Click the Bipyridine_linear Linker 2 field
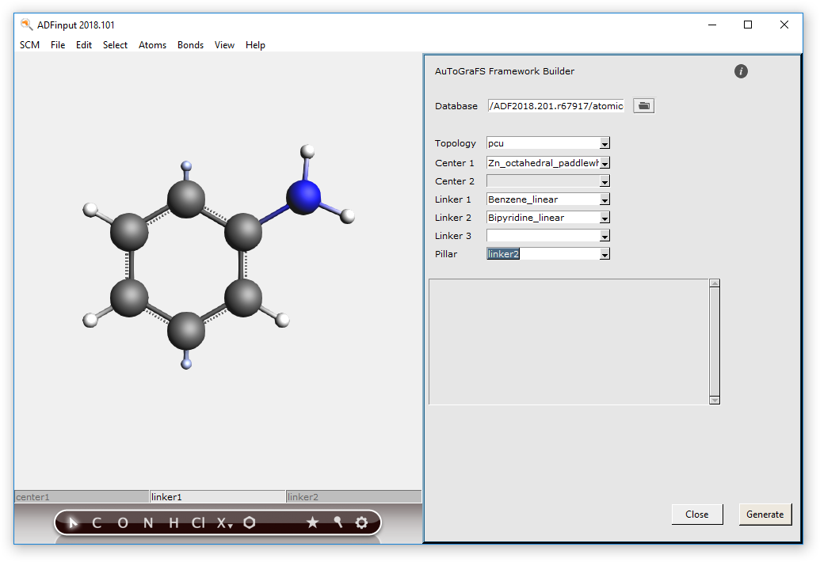 (543, 218)
